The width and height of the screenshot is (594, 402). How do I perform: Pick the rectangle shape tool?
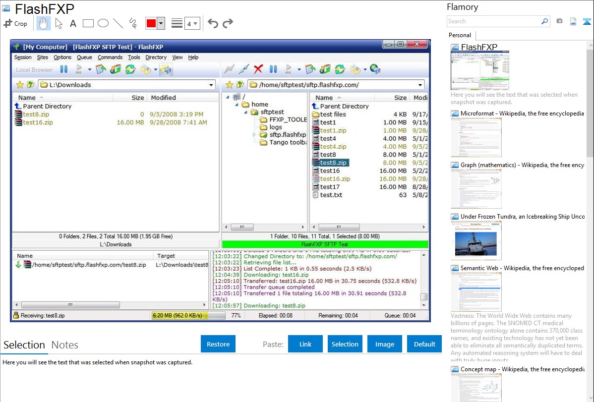coord(88,23)
